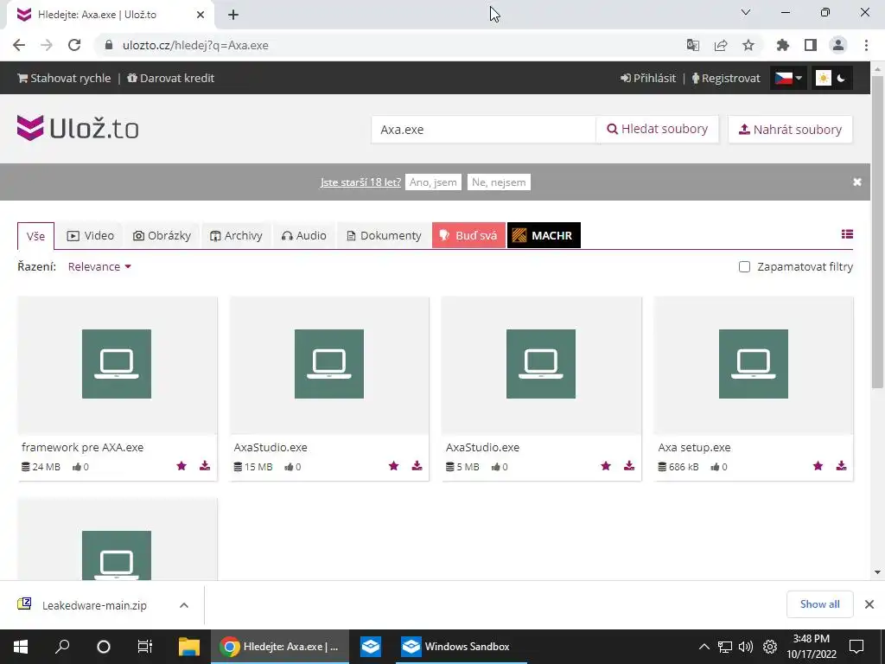Open Windows Start menu

[x=21, y=647]
